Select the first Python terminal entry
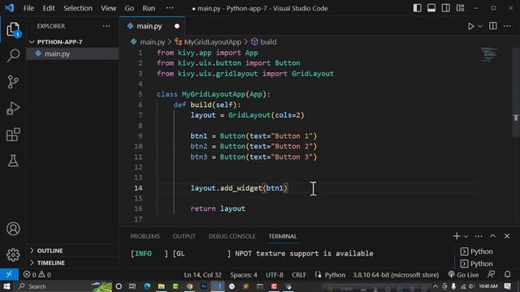 click(x=477, y=251)
